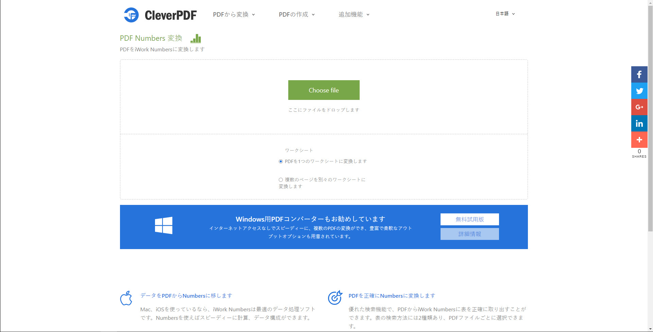The height and width of the screenshot is (332, 653).
Task: Share via Google Plus icon
Action: [639, 107]
